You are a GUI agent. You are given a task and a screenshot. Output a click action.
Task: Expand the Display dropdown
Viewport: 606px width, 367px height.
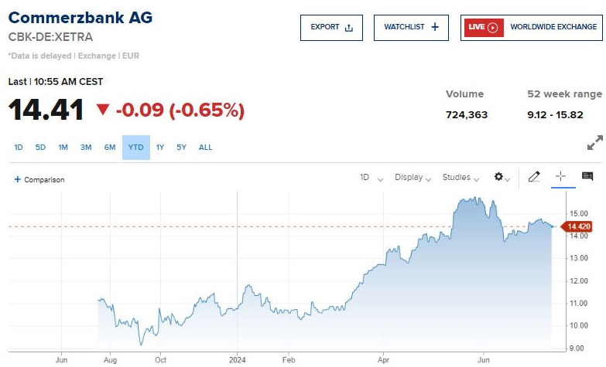pyautogui.click(x=413, y=178)
